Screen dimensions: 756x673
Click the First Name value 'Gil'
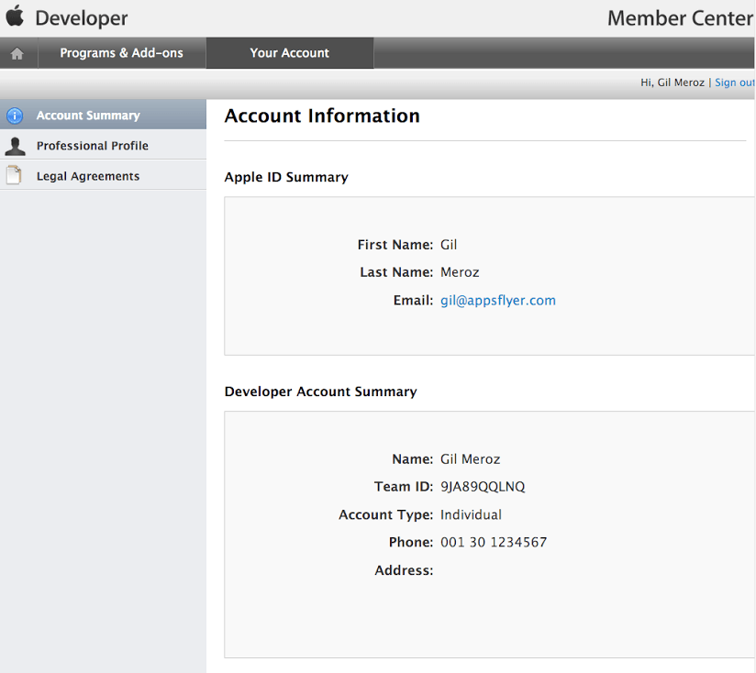449,245
